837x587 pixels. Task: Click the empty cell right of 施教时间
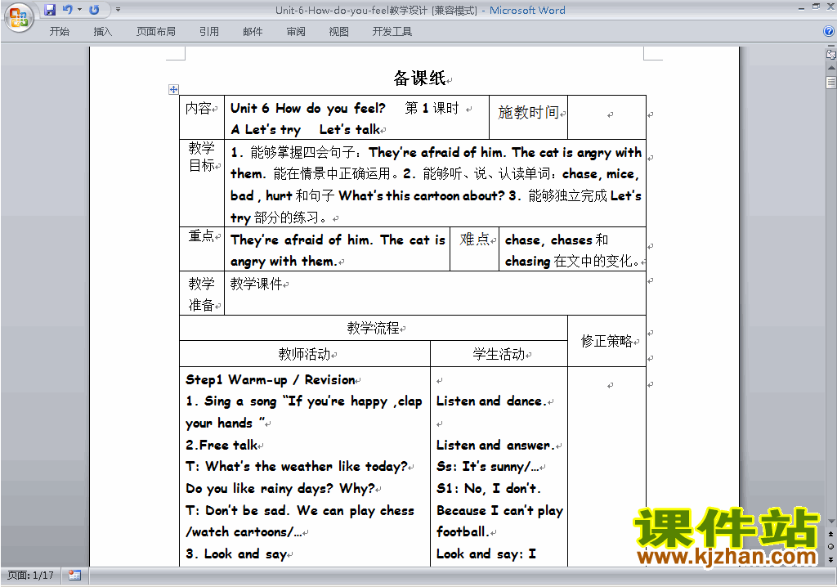coord(607,116)
